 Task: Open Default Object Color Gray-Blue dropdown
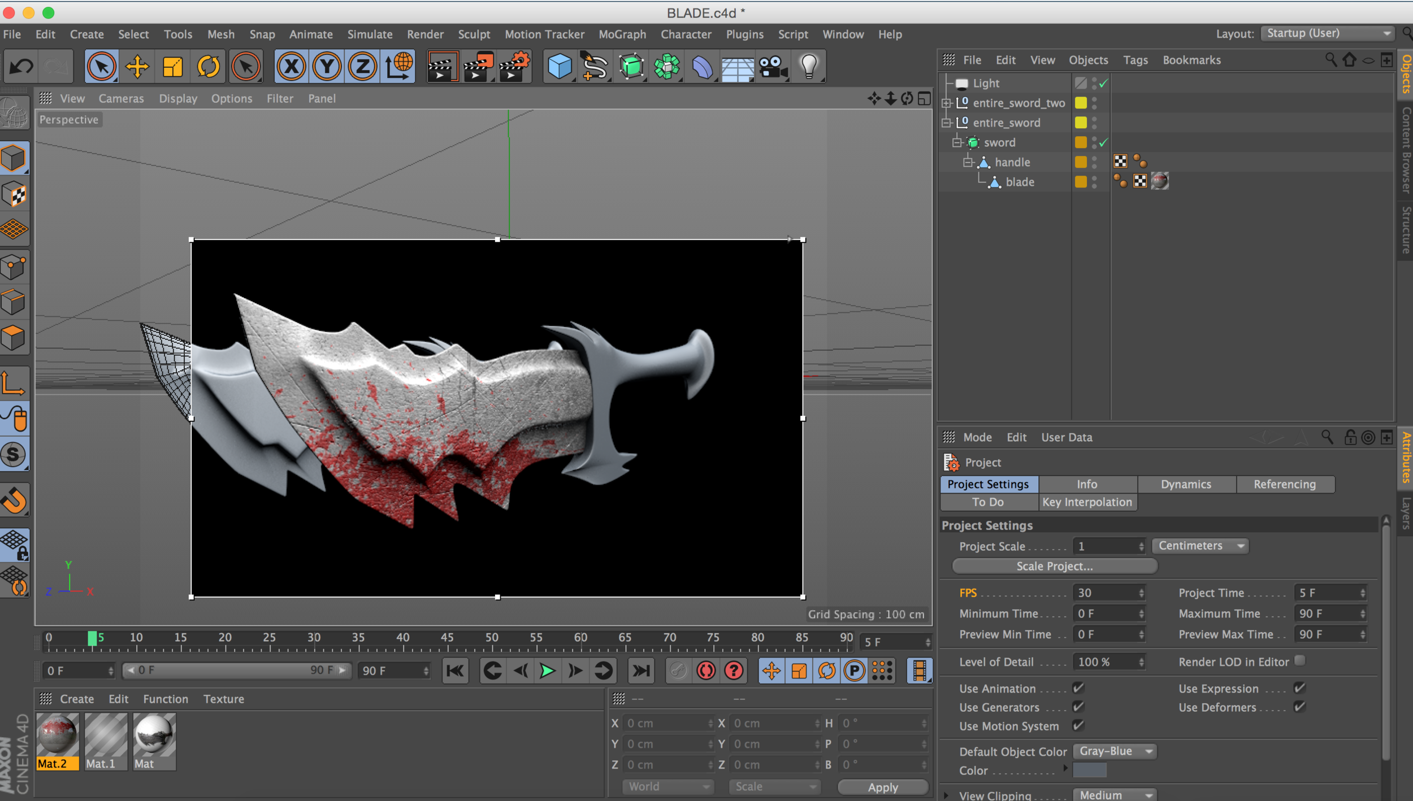click(x=1114, y=751)
